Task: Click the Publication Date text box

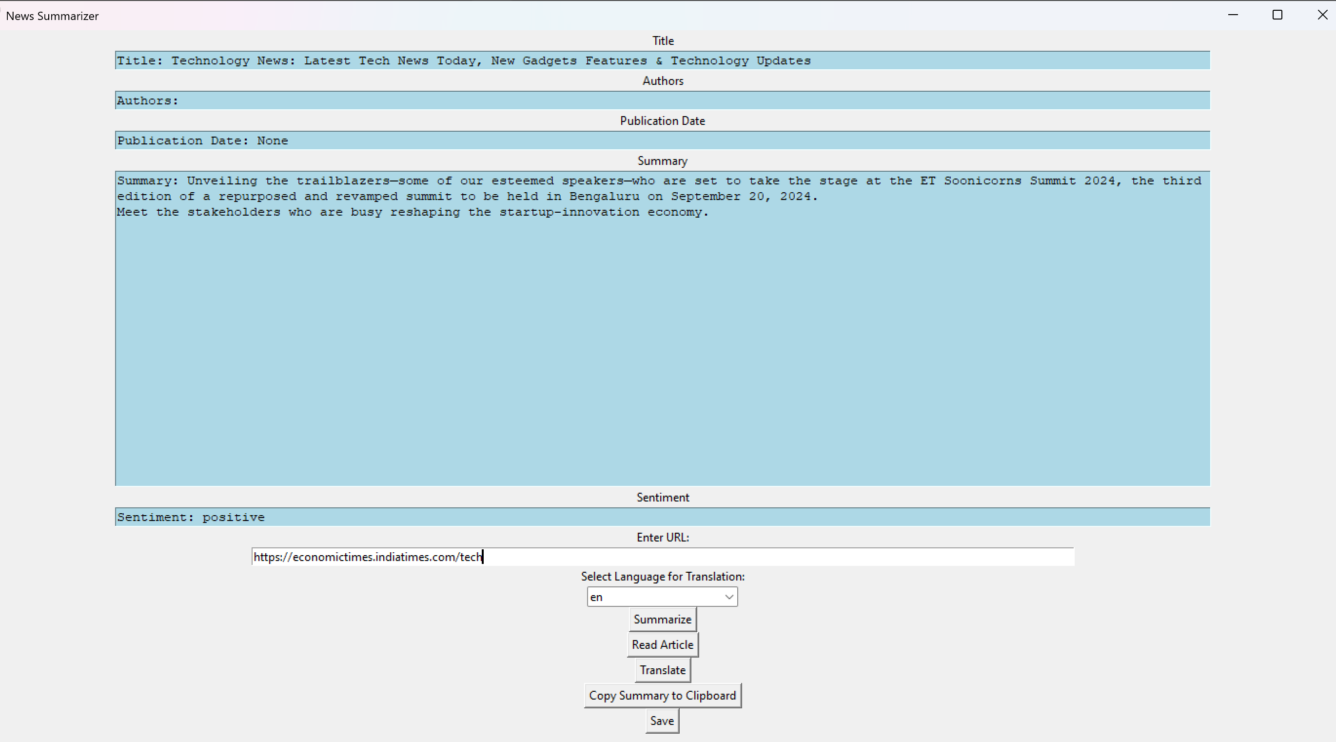Action: (662, 140)
